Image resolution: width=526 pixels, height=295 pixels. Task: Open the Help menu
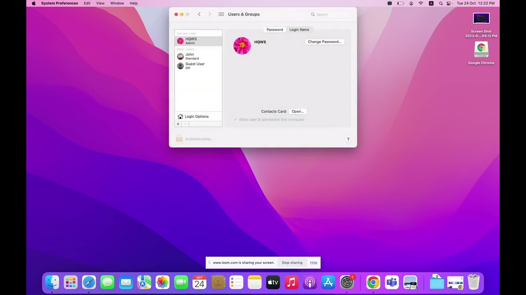coord(134,3)
